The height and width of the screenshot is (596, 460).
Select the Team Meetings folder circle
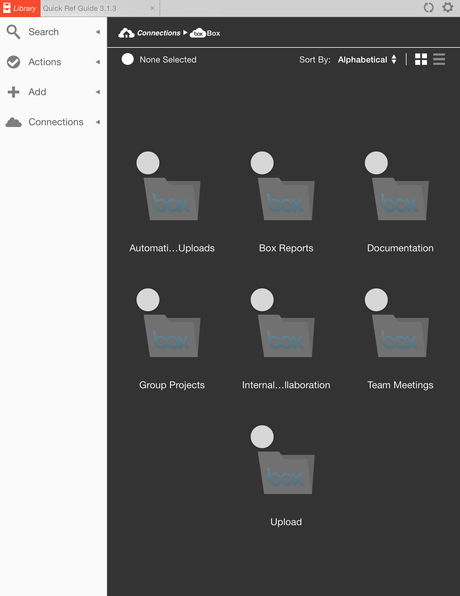376,300
